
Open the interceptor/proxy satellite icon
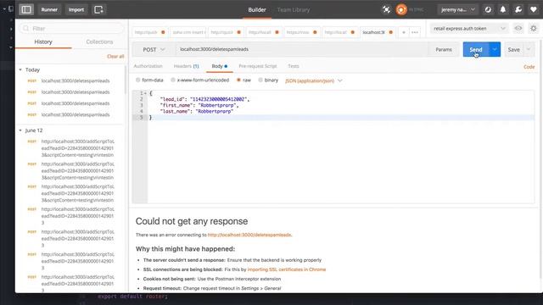point(386,9)
